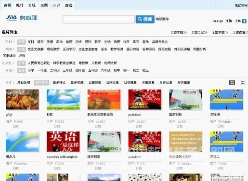Expand 全部专辑>> link
This screenshot has height=181, width=248.
179,33
